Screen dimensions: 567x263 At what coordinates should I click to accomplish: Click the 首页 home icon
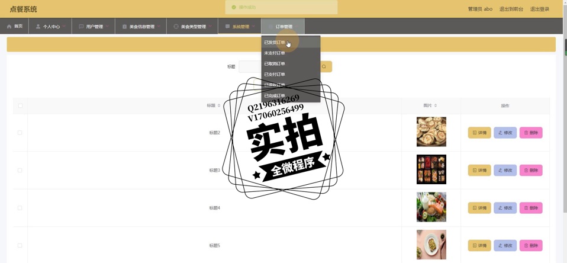coord(9,27)
